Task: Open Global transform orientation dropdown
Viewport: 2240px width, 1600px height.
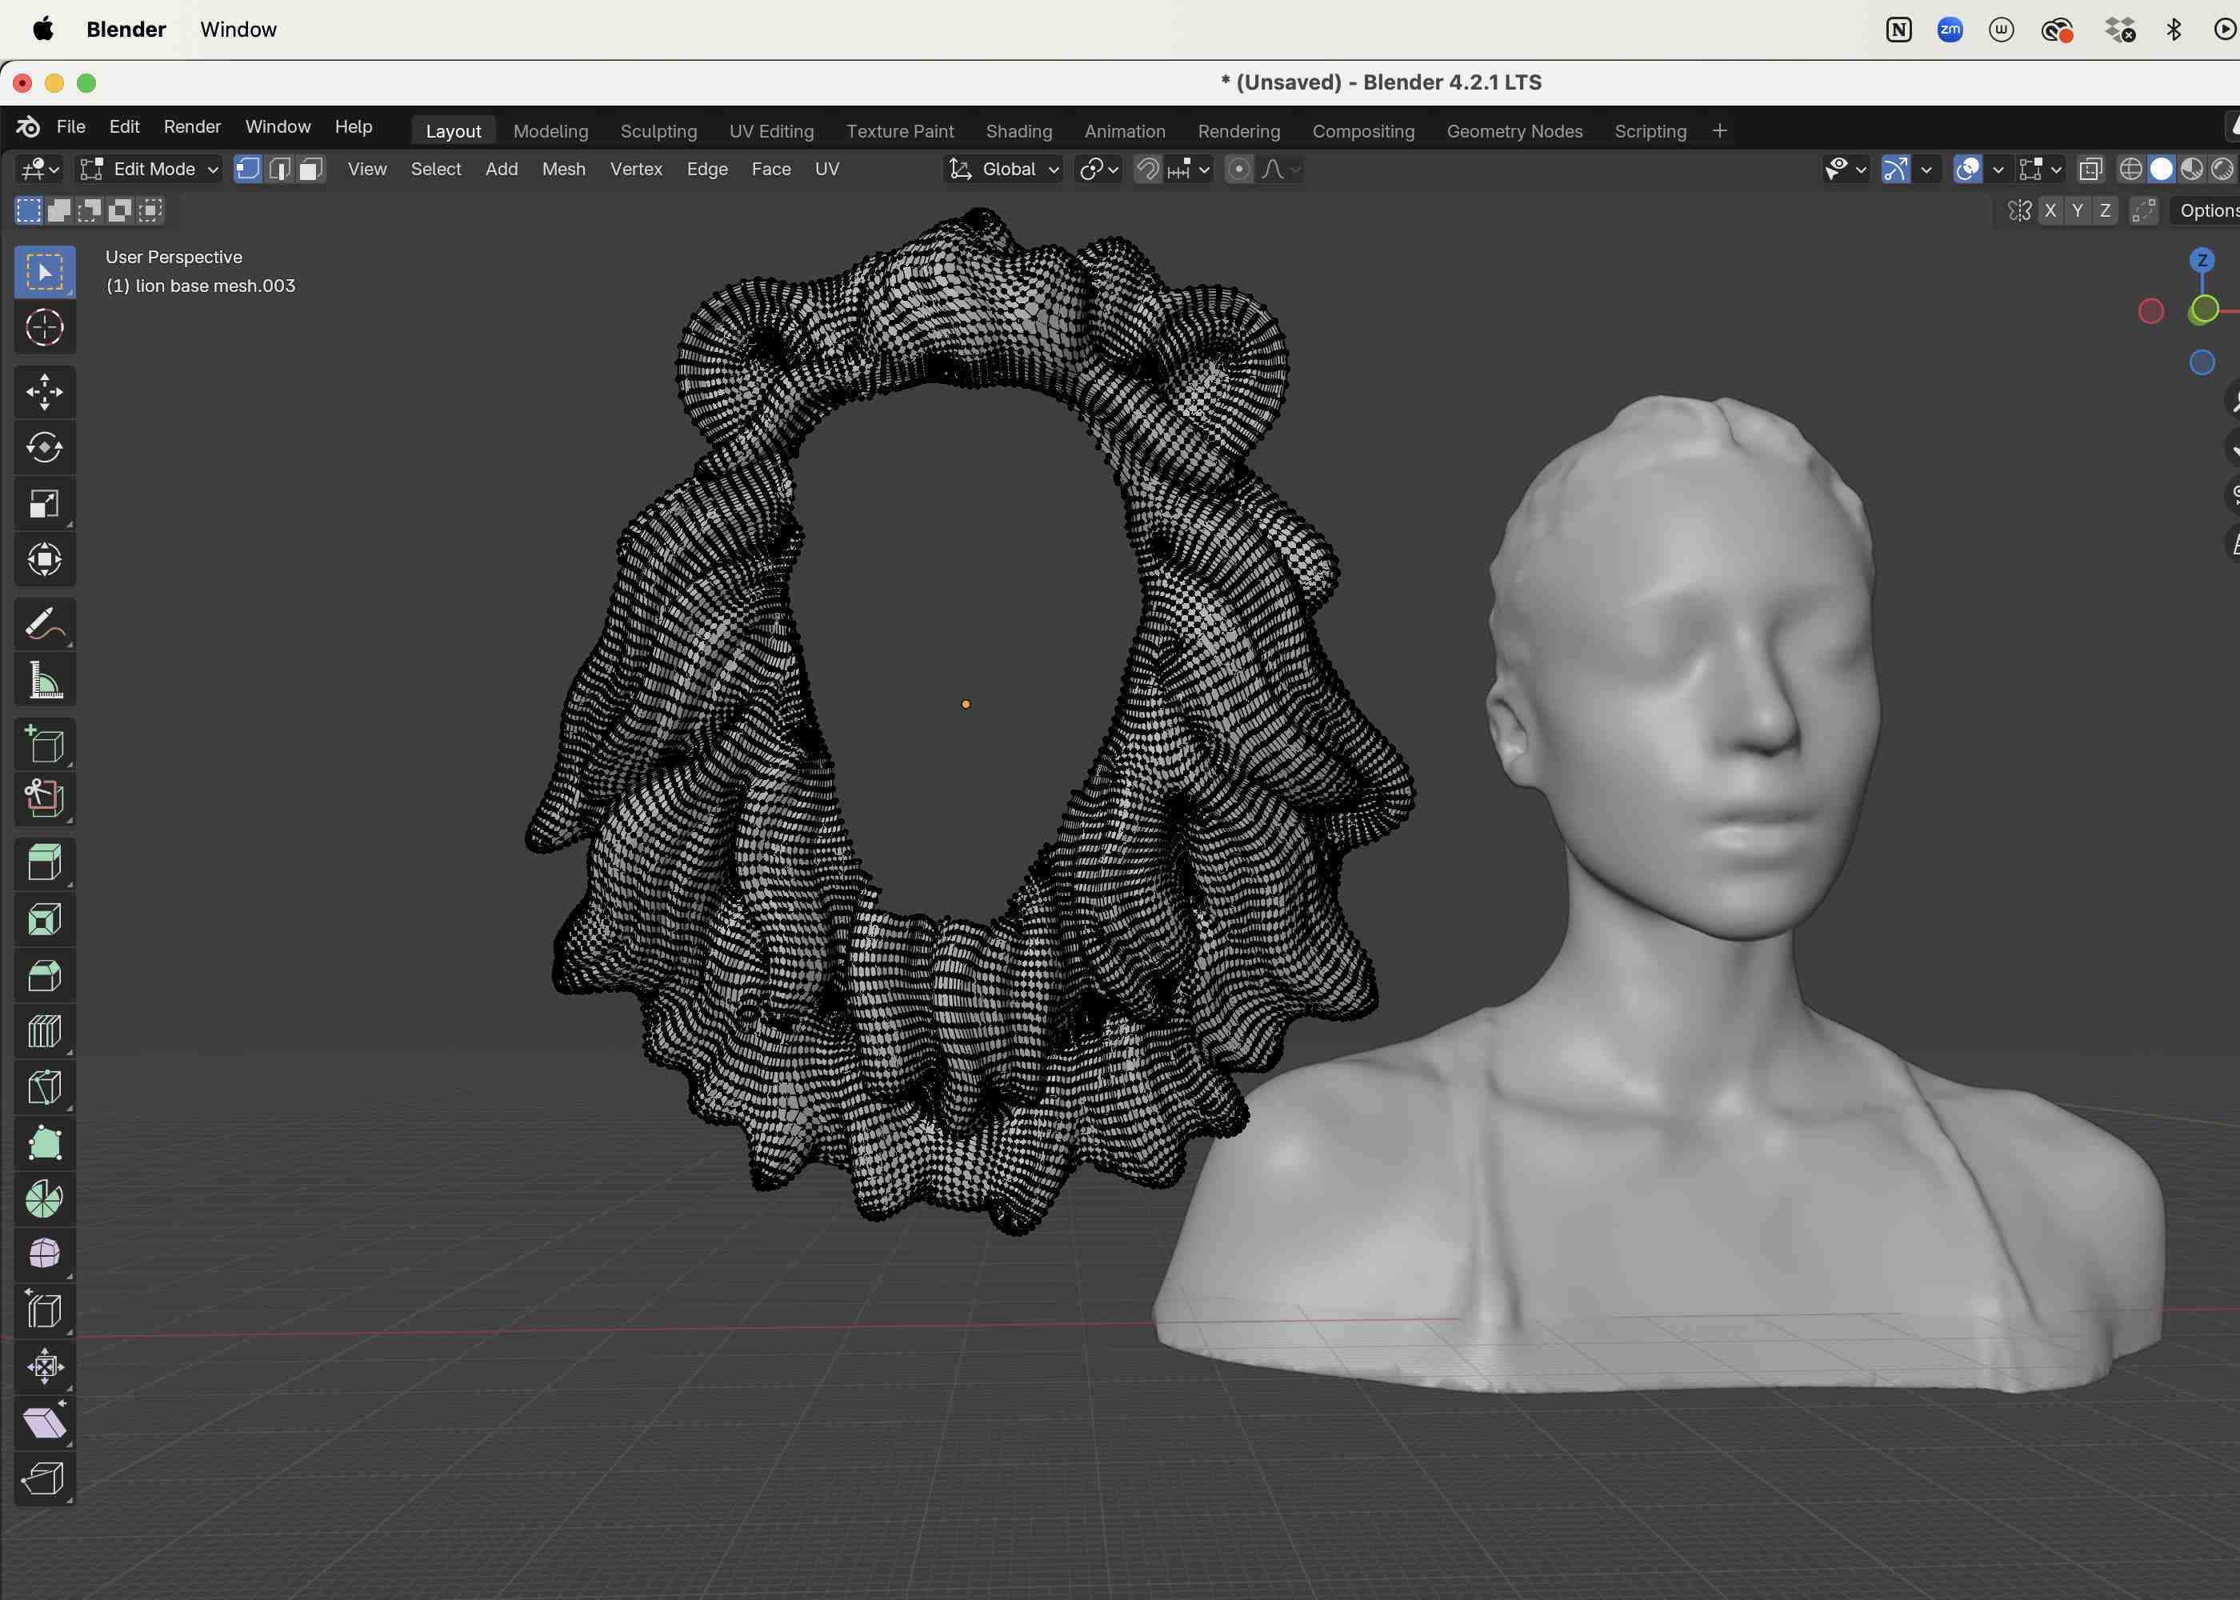Action: [1002, 170]
